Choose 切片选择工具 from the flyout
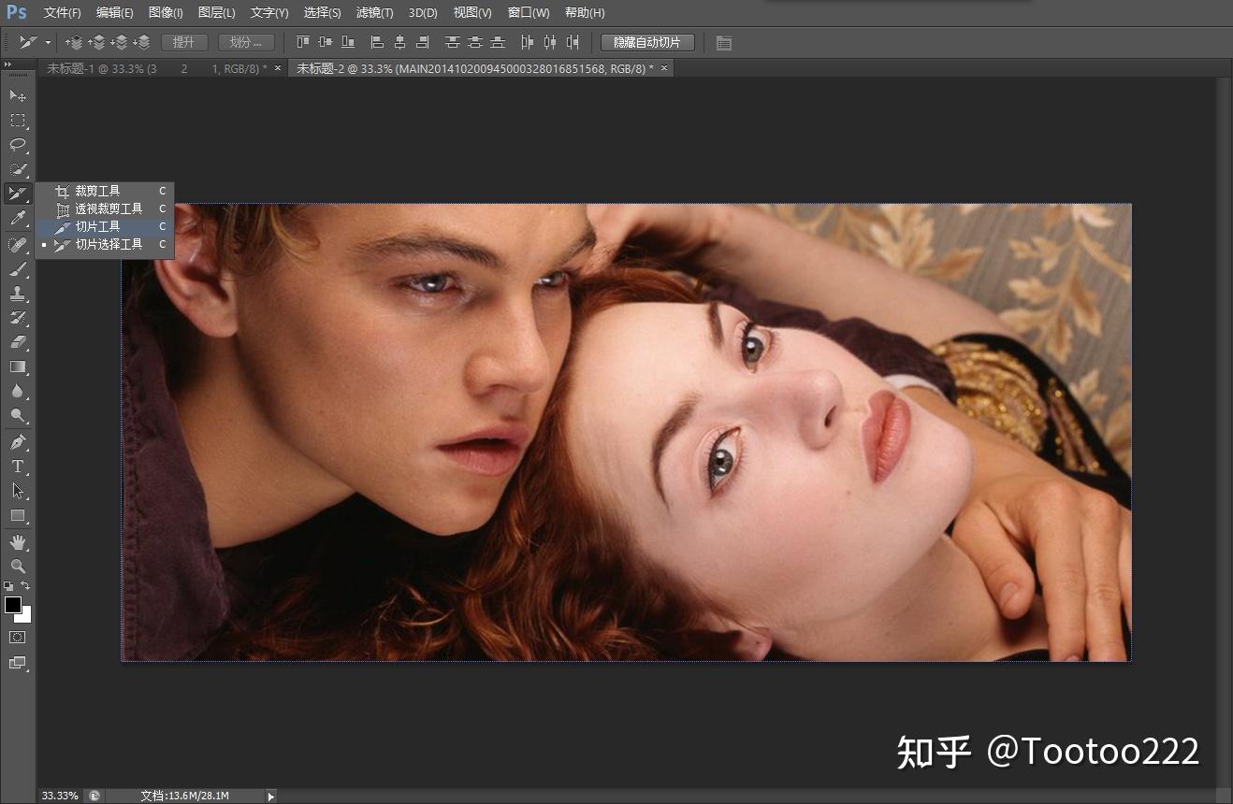1233x804 pixels. pyautogui.click(x=105, y=244)
